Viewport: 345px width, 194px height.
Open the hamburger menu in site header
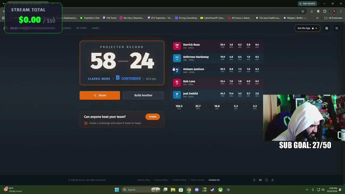click(337, 28)
